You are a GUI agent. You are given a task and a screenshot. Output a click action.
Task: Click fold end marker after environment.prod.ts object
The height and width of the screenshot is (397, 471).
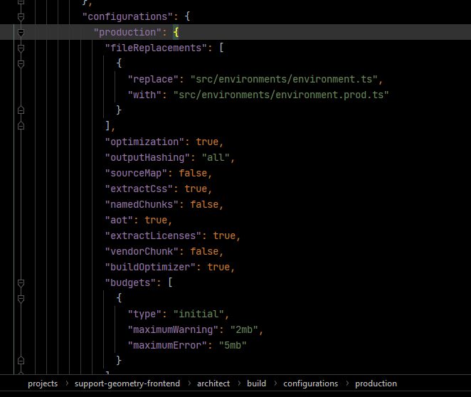pyautogui.click(x=21, y=110)
